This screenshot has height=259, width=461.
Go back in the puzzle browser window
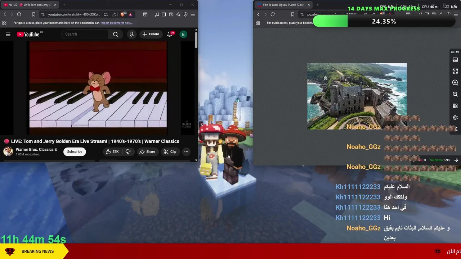[x=258, y=14]
